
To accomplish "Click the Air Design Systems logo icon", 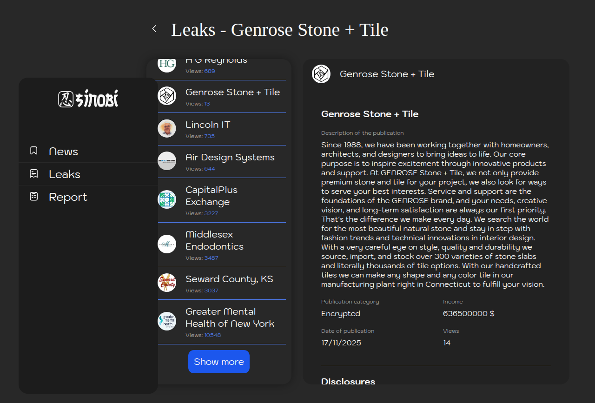I will click(167, 161).
